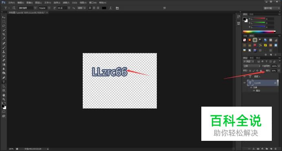Open the Edit (编辑) menu

(x=20, y=3)
